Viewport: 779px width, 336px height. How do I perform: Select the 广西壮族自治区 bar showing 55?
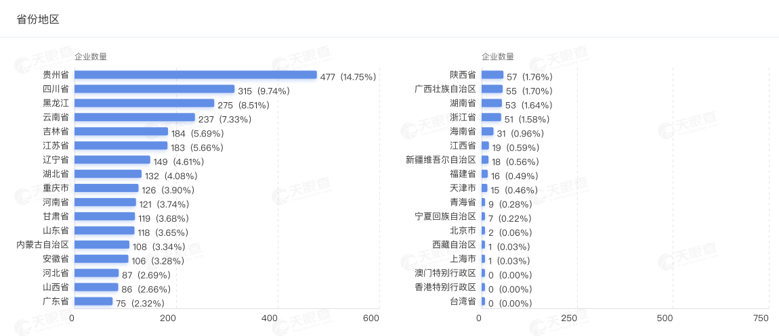(492, 89)
